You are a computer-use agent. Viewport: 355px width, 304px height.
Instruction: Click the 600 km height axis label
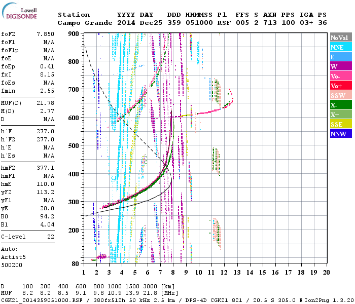[x=74, y=118]
